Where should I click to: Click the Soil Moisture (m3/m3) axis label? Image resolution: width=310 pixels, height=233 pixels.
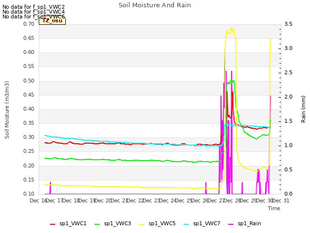coord(7,110)
